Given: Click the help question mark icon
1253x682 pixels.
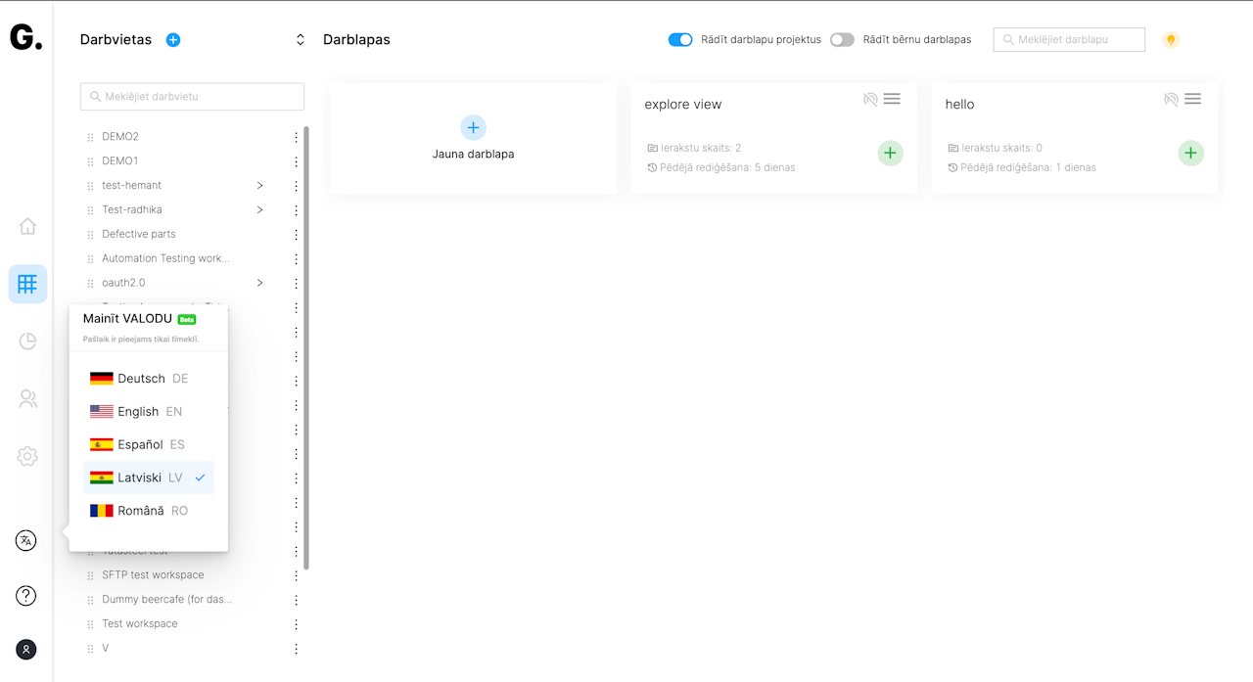Looking at the screenshot, I should pyautogui.click(x=26, y=595).
